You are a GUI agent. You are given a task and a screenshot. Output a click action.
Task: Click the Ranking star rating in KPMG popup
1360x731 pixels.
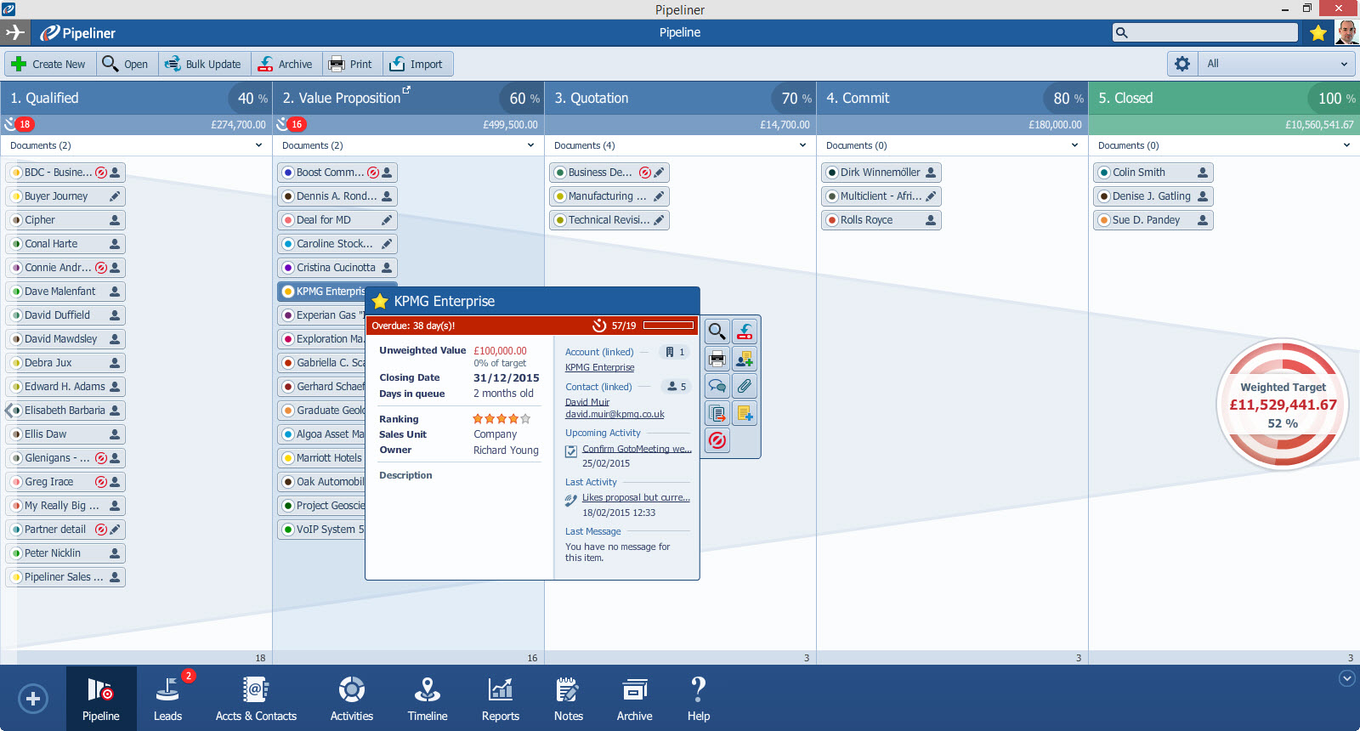click(x=501, y=419)
